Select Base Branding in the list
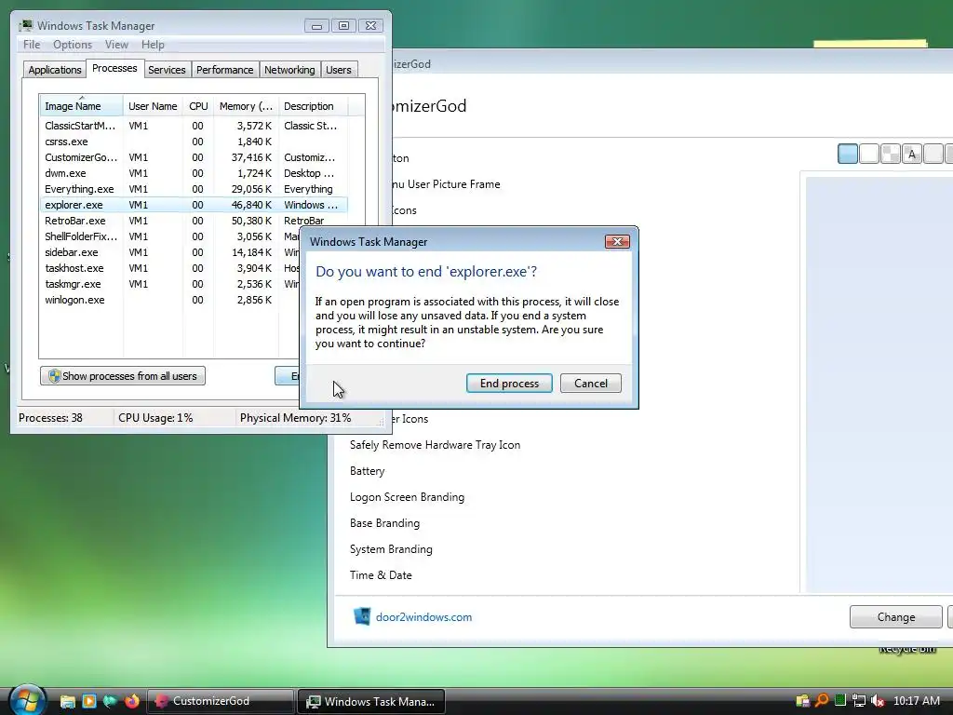The height and width of the screenshot is (715, 953). 384,523
